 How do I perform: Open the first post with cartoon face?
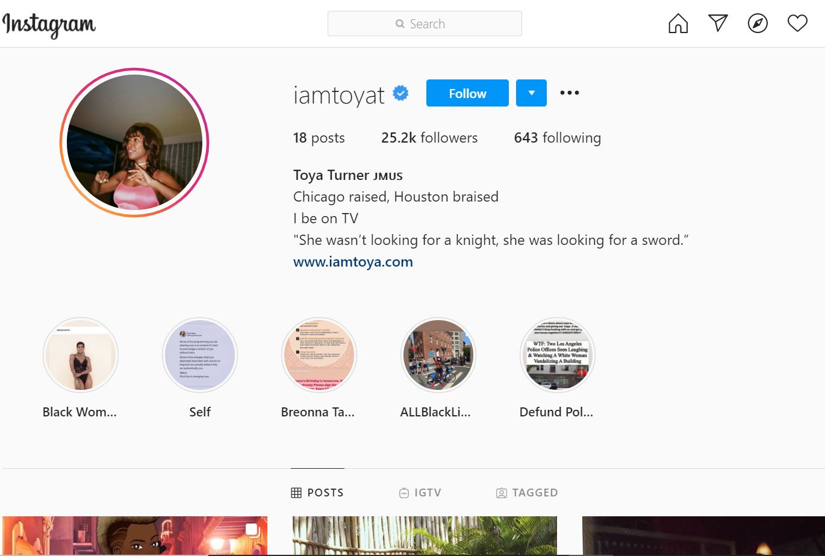pos(135,536)
